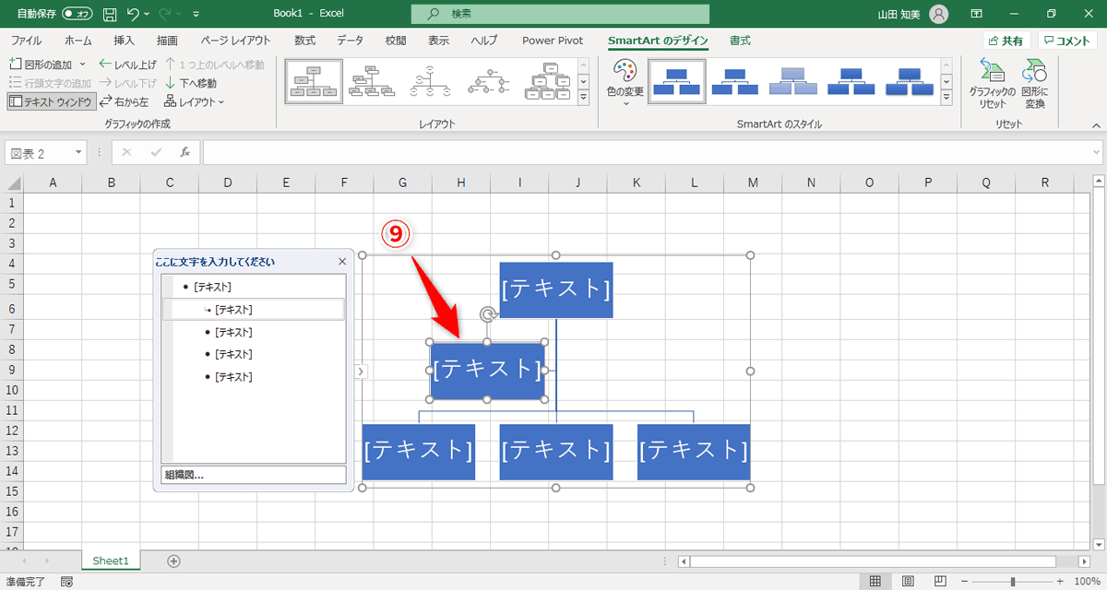The height and width of the screenshot is (590, 1107).
Task: Select the fifth SmartArt style thumbnail
Action: click(910, 82)
